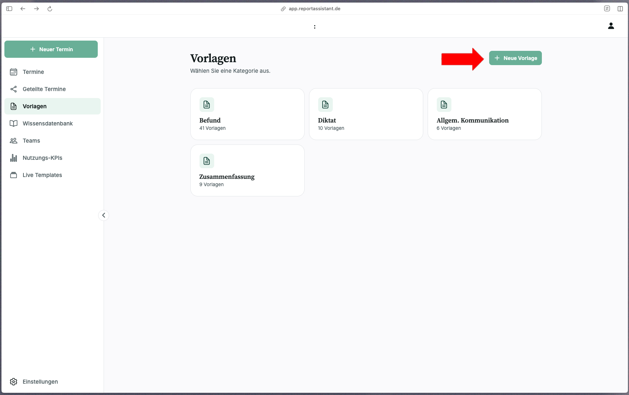629x395 pixels.
Task: Open browser split view icon
Action: pos(620,9)
